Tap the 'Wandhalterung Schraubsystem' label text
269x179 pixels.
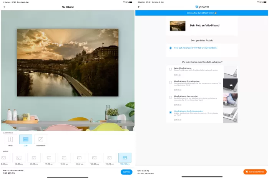pos(187,81)
